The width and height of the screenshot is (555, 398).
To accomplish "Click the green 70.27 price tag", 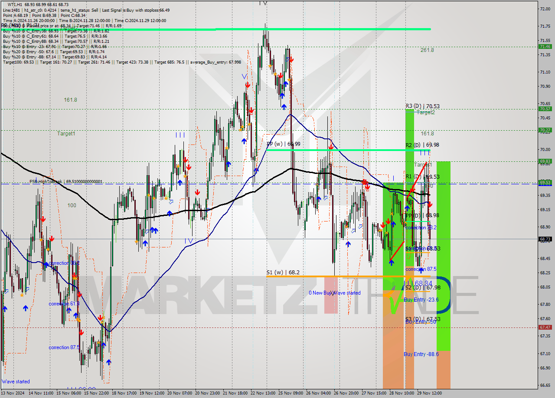I will (x=545, y=130).
